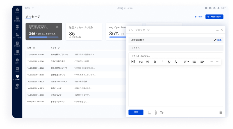
Task: Click the + Filter link
Action: tap(198, 17)
